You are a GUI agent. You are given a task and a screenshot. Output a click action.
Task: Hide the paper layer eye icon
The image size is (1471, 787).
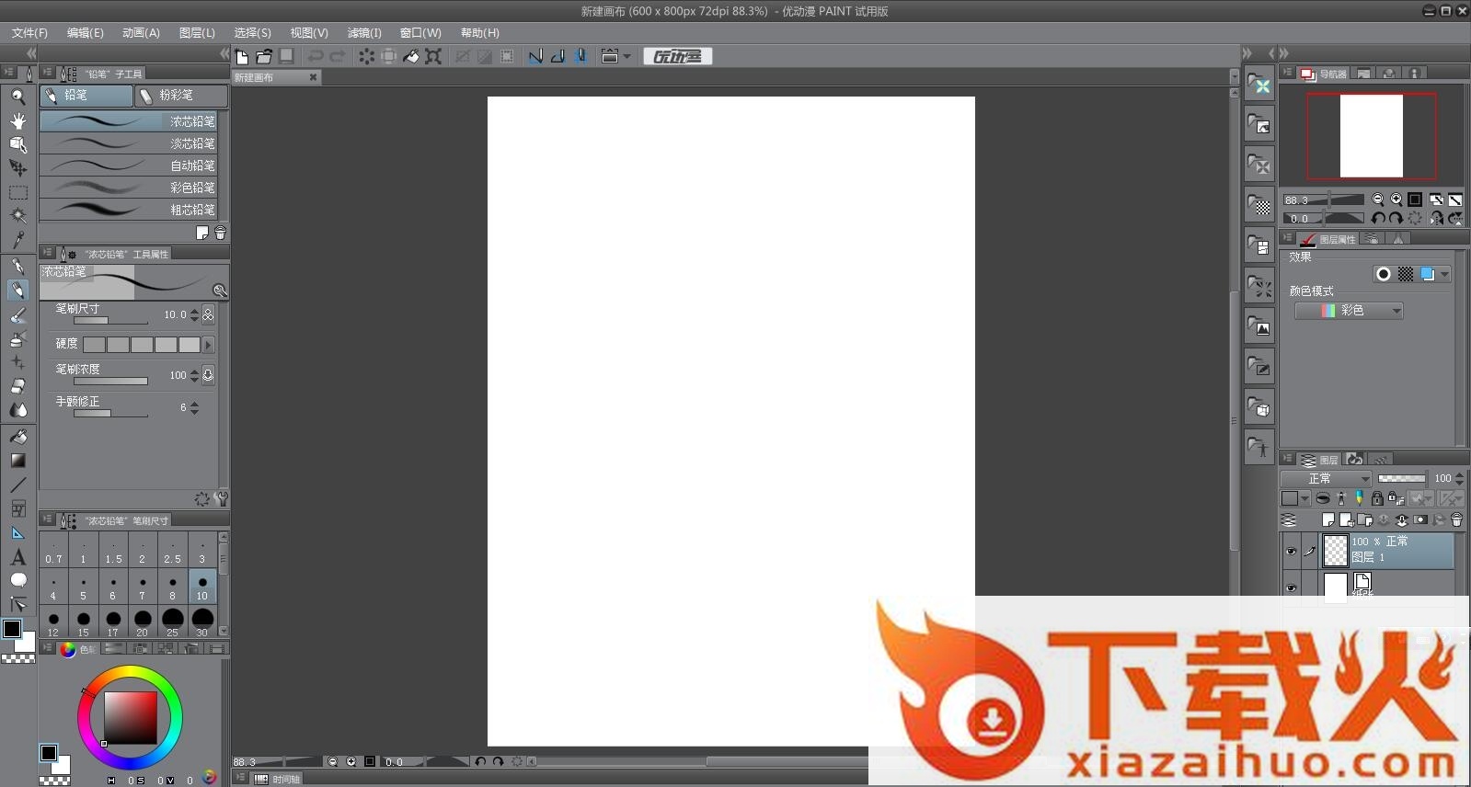(1291, 587)
